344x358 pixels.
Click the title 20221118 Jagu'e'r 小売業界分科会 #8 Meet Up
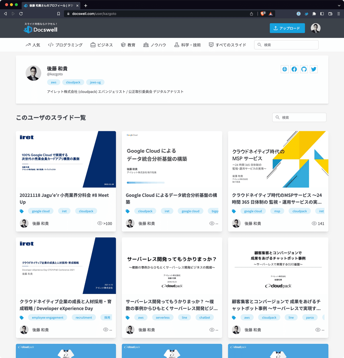(x=64, y=199)
